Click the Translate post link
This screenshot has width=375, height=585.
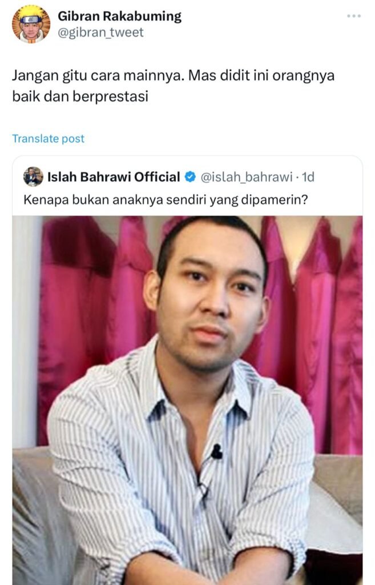48,139
